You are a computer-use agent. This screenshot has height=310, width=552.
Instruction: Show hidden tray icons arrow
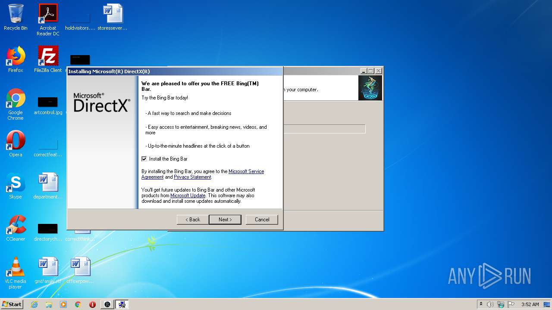click(481, 304)
